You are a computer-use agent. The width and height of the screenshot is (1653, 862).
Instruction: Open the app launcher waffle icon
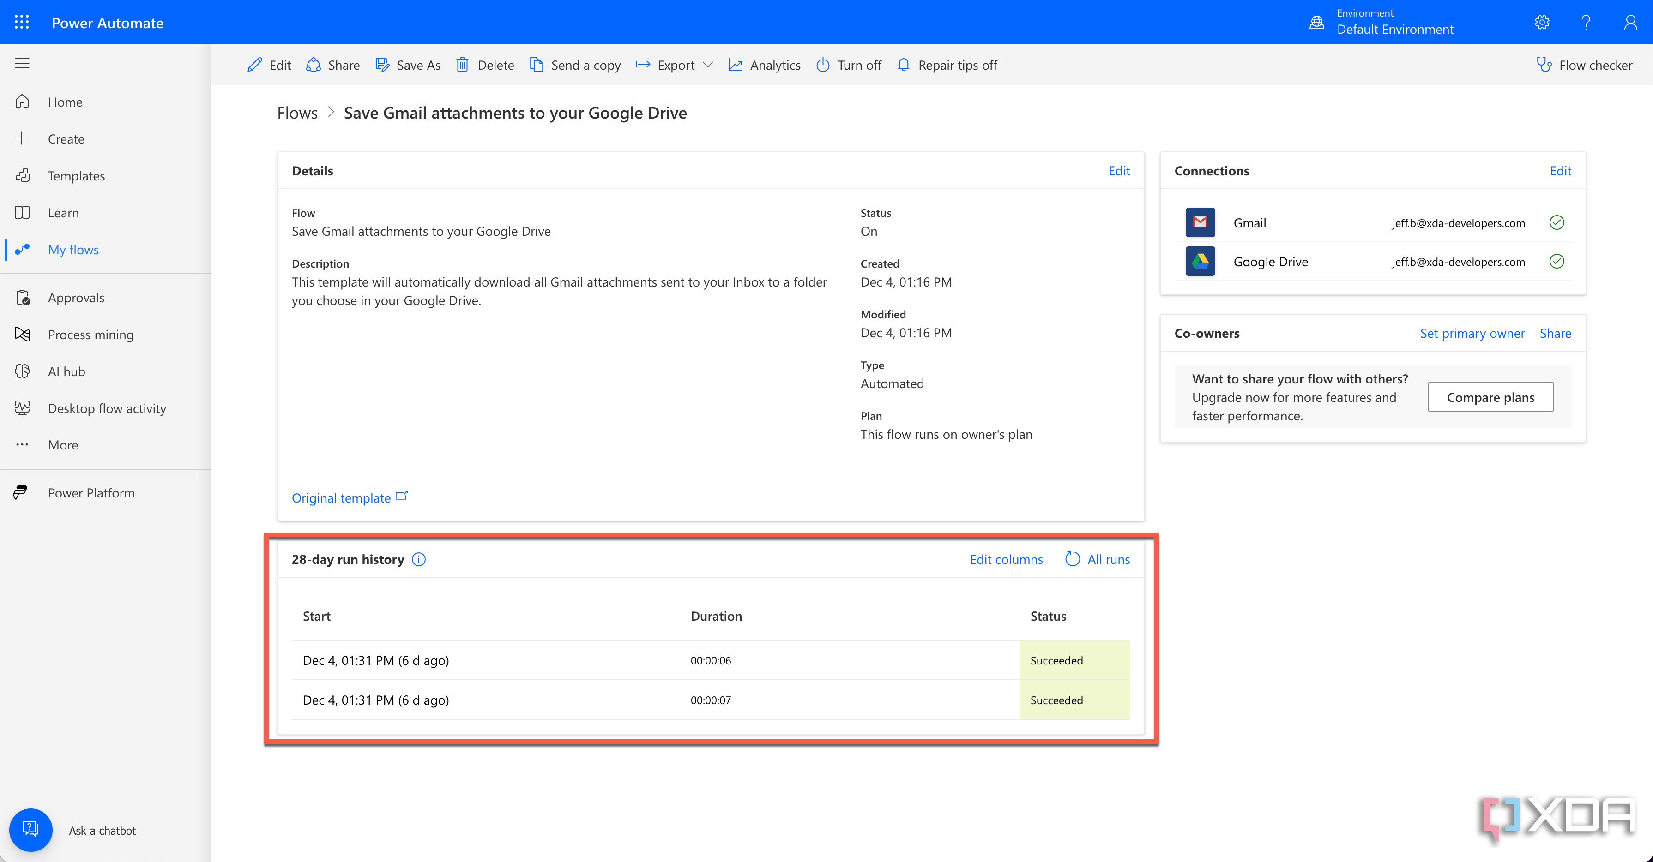point(21,22)
